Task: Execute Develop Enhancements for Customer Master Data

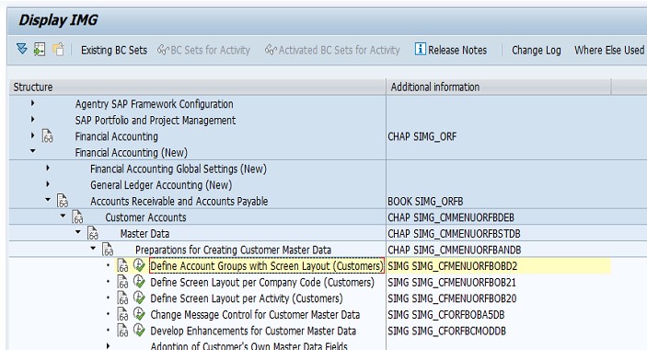Action: point(139,330)
